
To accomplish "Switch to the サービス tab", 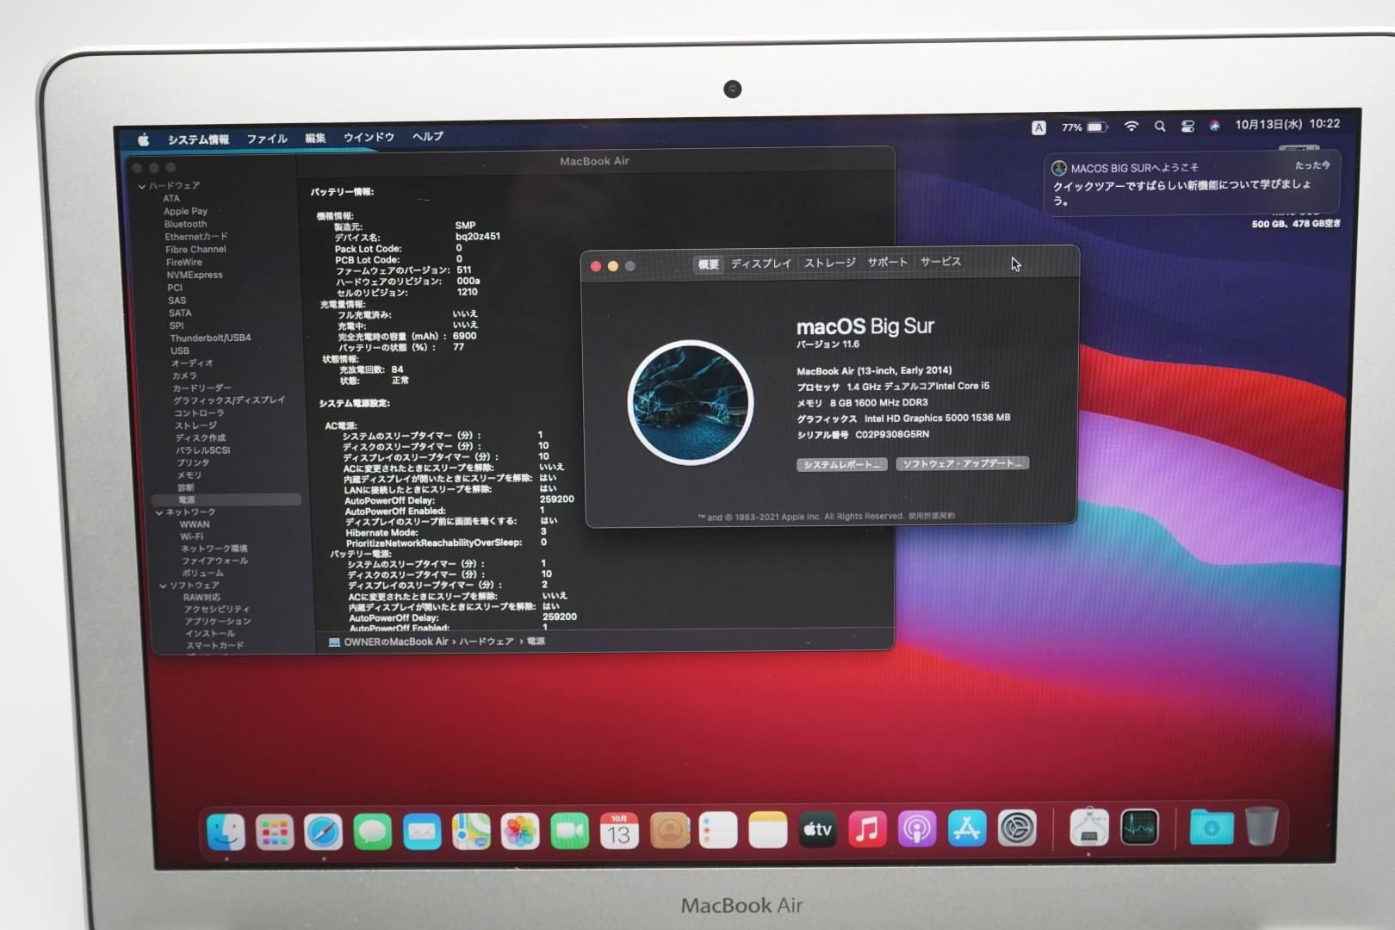I will 940,261.
